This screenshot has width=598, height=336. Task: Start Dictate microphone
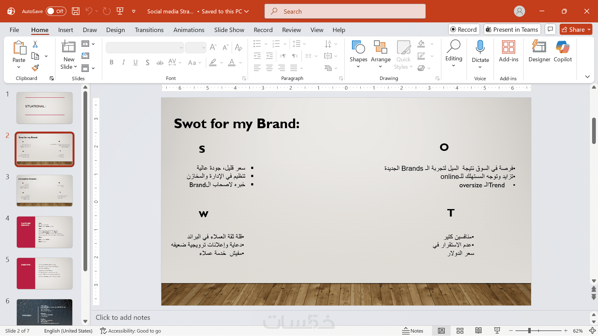(480, 48)
